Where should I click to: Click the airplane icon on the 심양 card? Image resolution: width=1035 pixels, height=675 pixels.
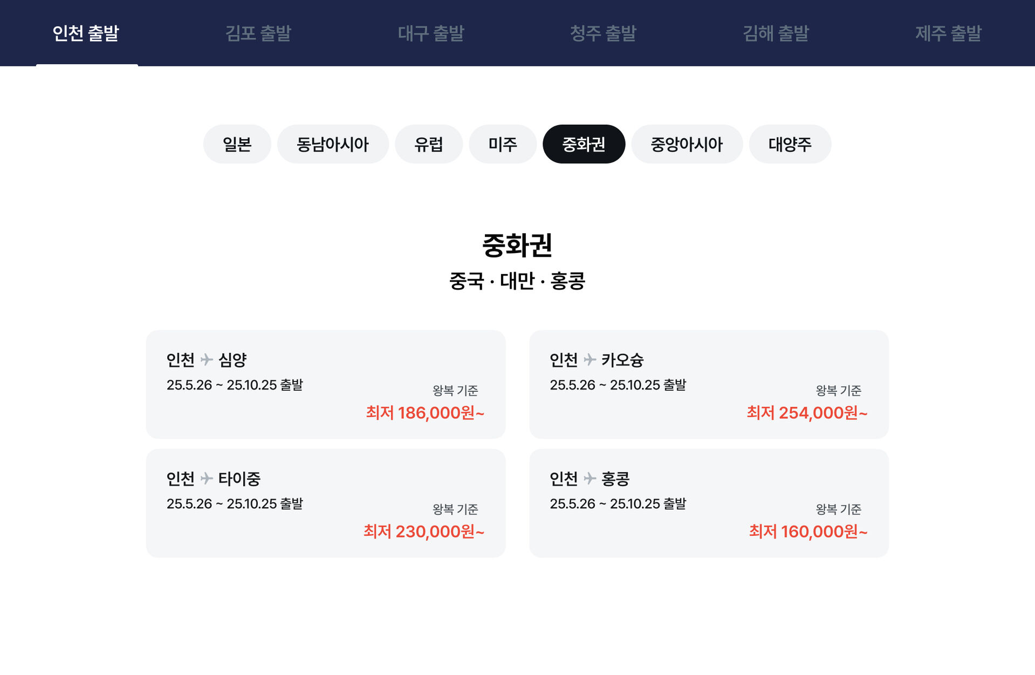tap(207, 359)
